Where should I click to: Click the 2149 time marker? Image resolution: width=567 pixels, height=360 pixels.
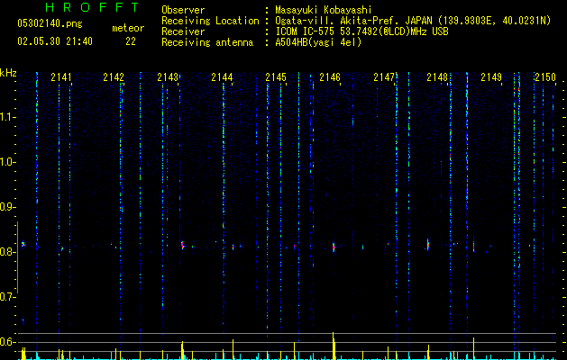point(491,77)
